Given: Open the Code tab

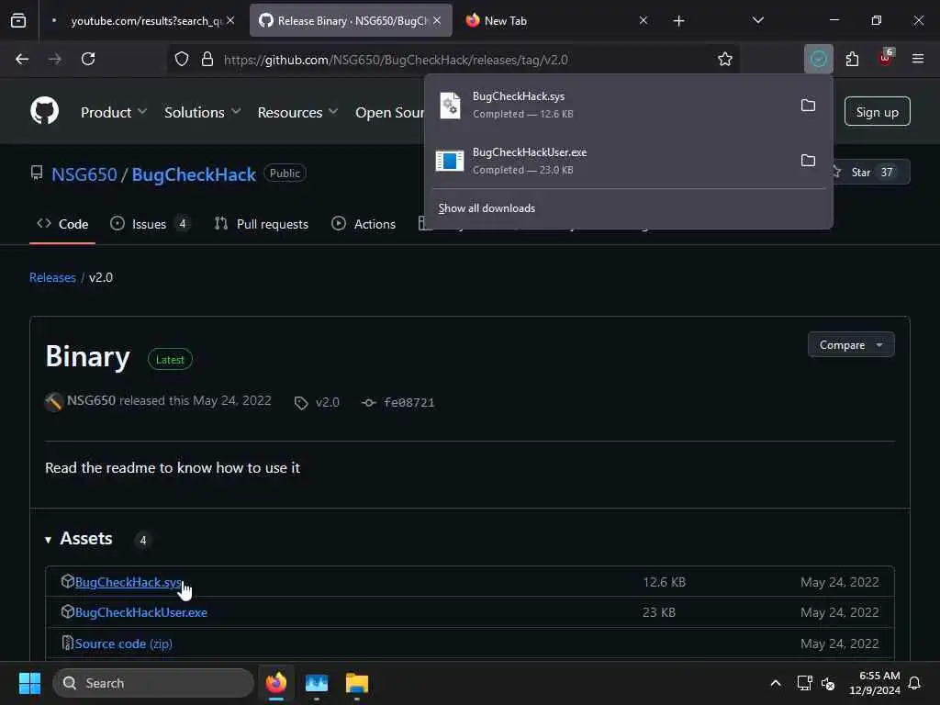Looking at the screenshot, I should (62, 224).
